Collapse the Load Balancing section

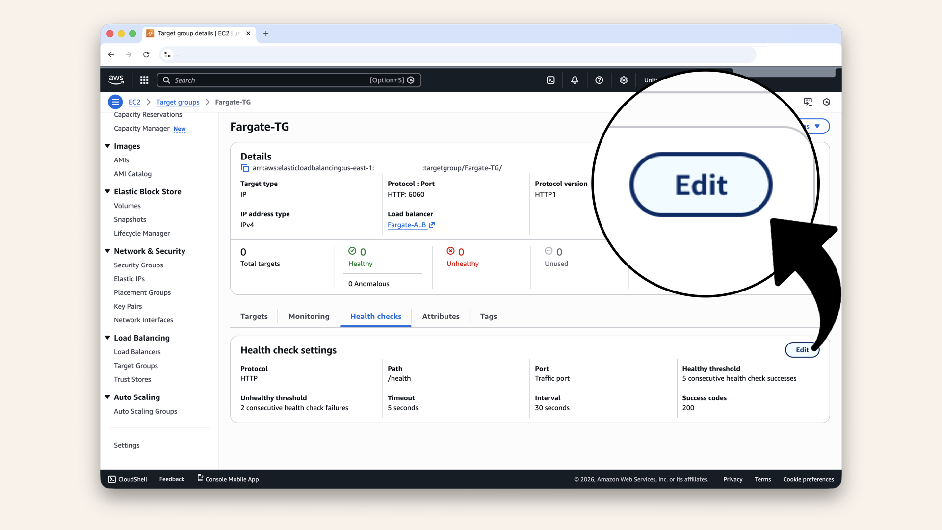[x=107, y=338]
